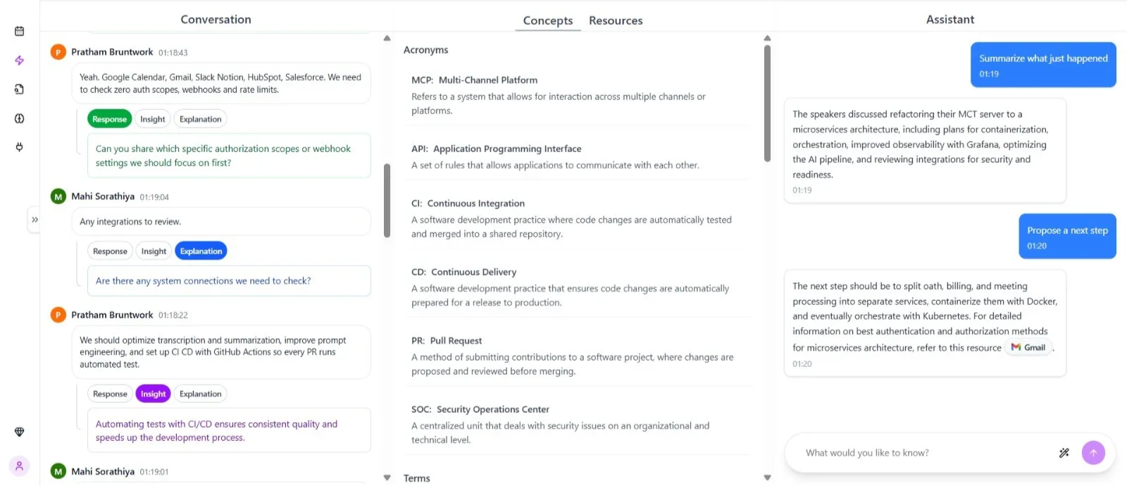Open the user avatar at the sidebar bottom
Screen dimensions: 1127x486
(x=19, y=466)
